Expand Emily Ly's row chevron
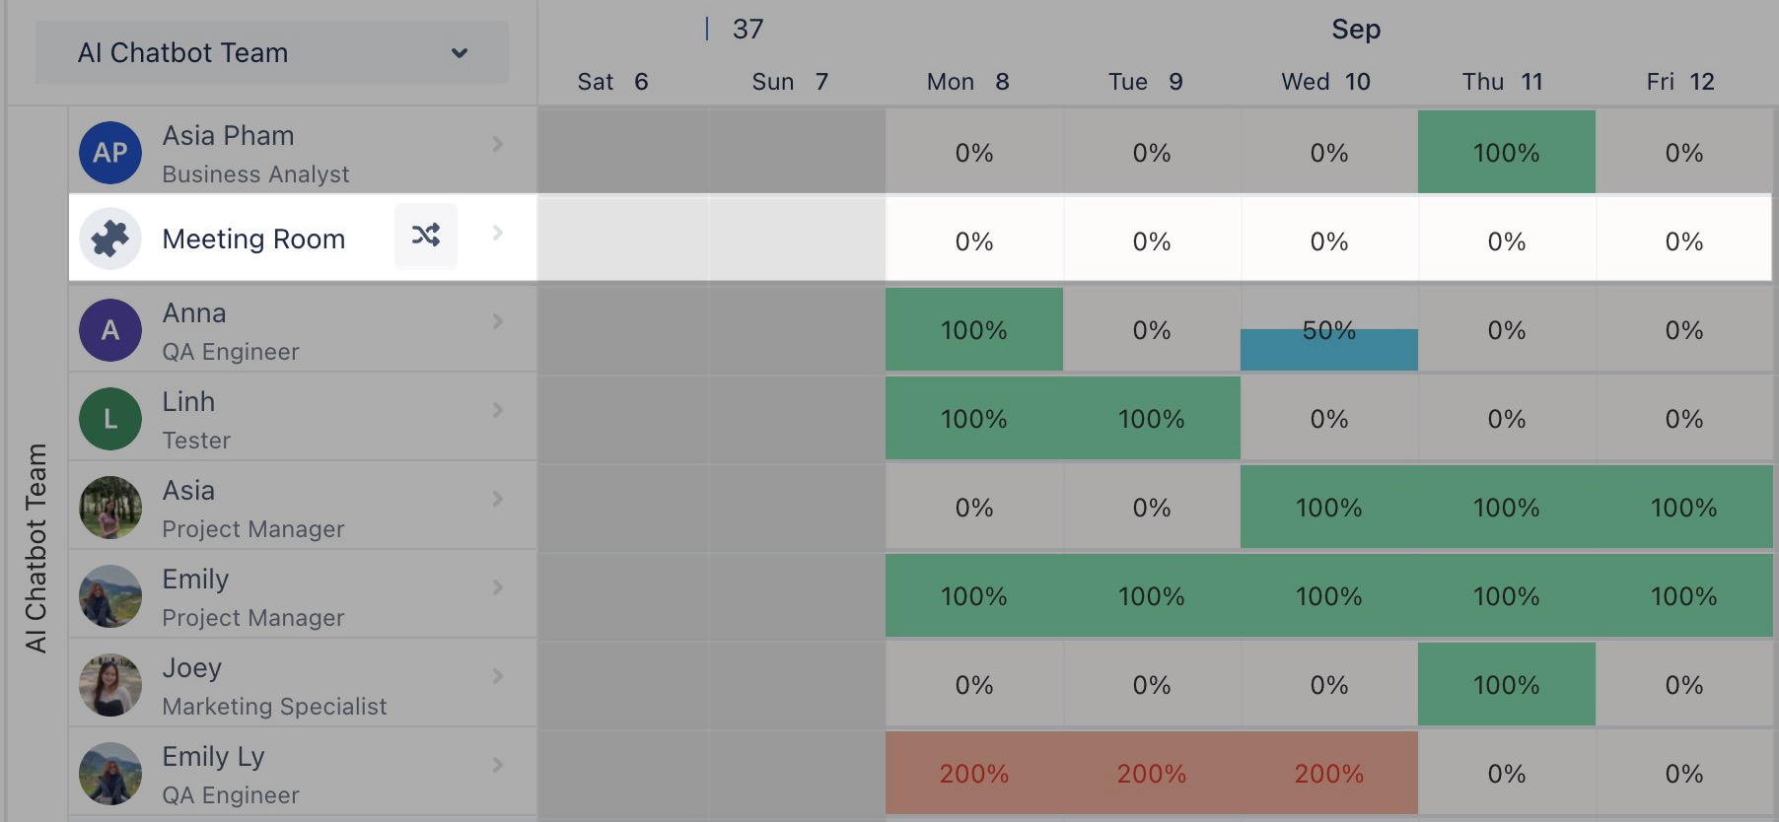This screenshot has height=822, width=1779. [498, 765]
